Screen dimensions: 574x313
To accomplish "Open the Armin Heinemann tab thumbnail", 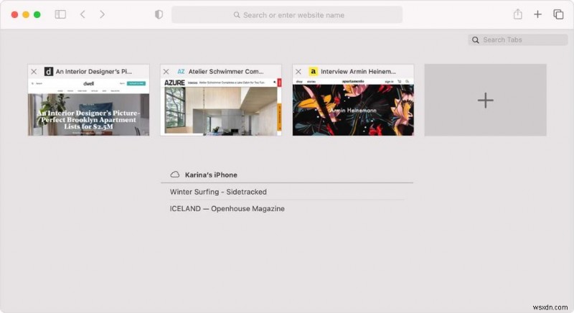I will pyautogui.click(x=353, y=107).
